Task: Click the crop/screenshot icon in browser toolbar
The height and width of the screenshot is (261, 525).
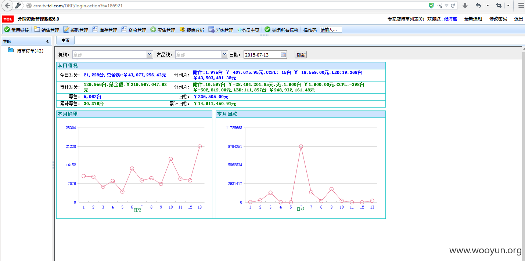Action: coord(499,6)
